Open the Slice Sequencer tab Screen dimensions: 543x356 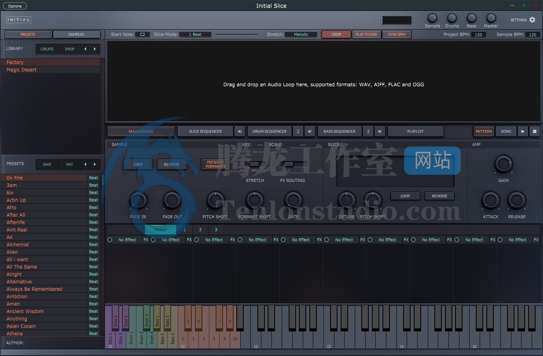[x=205, y=132]
